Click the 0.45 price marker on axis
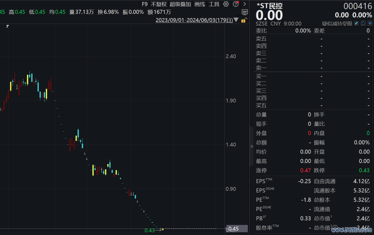The image size is (374, 235). point(237,229)
